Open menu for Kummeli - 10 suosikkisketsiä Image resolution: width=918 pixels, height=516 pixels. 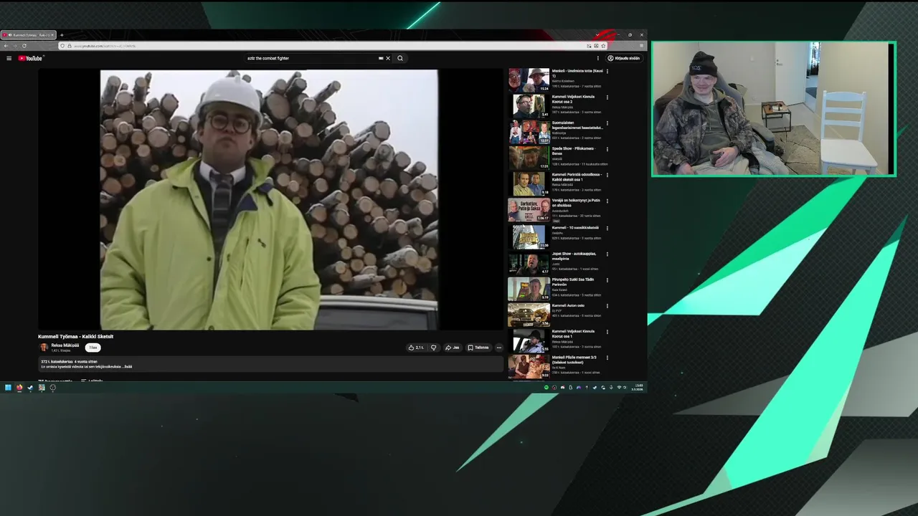[607, 228]
